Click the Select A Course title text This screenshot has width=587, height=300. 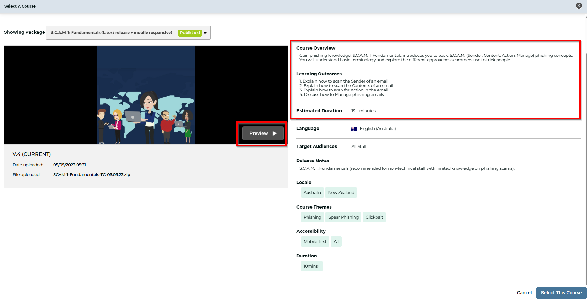pyautogui.click(x=20, y=6)
